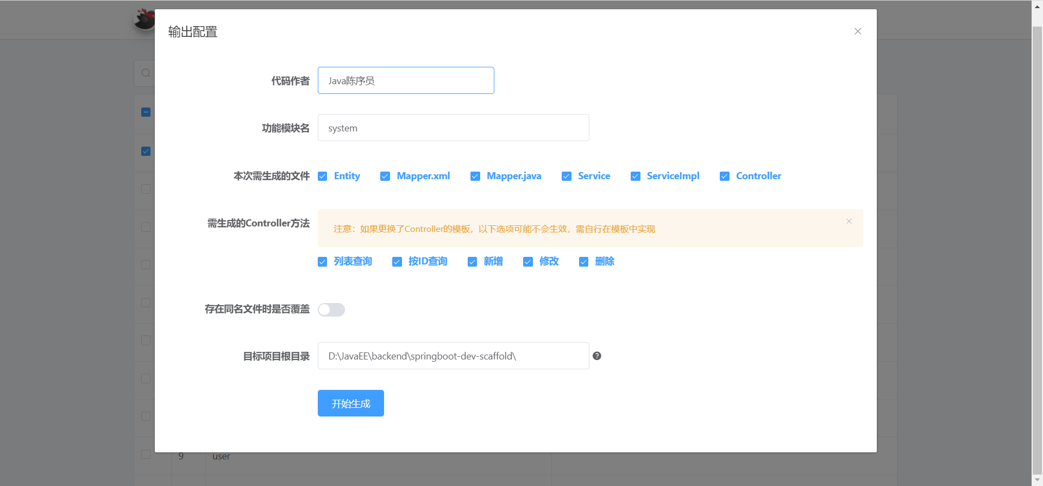This screenshot has width=1043, height=486.
Task: Uncheck the Entity file checkbox
Action: click(323, 176)
